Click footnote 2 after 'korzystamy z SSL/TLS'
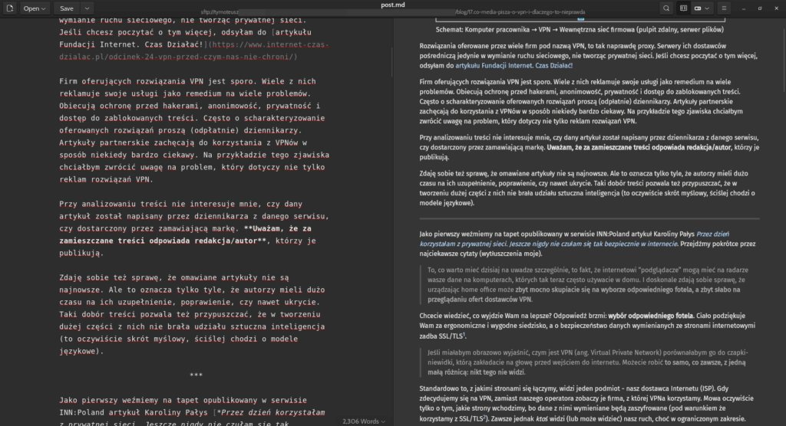This screenshot has height=426, width=786. coord(485,417)
